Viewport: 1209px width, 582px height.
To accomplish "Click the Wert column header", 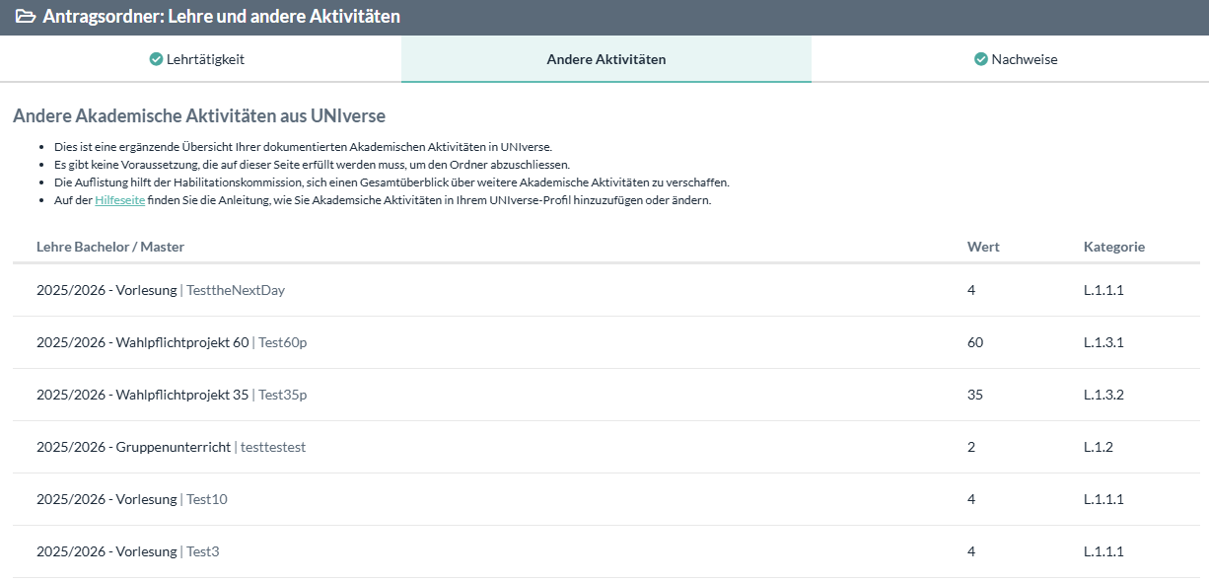I will [x=983, y=247].
